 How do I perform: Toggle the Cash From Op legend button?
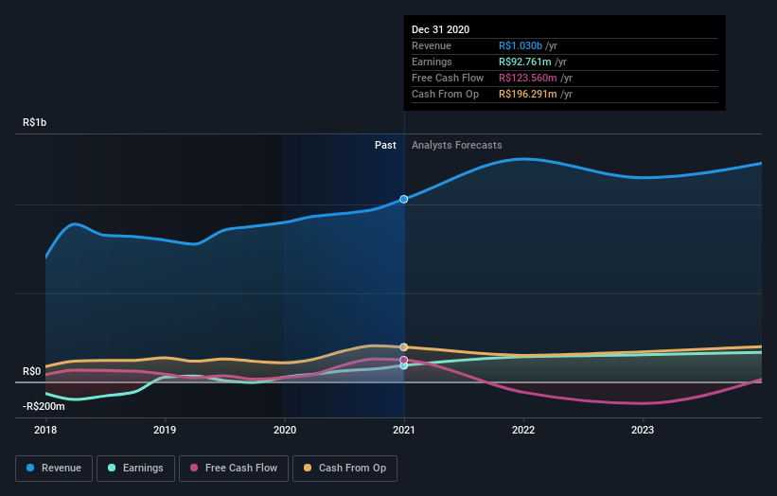coord(344,469)
